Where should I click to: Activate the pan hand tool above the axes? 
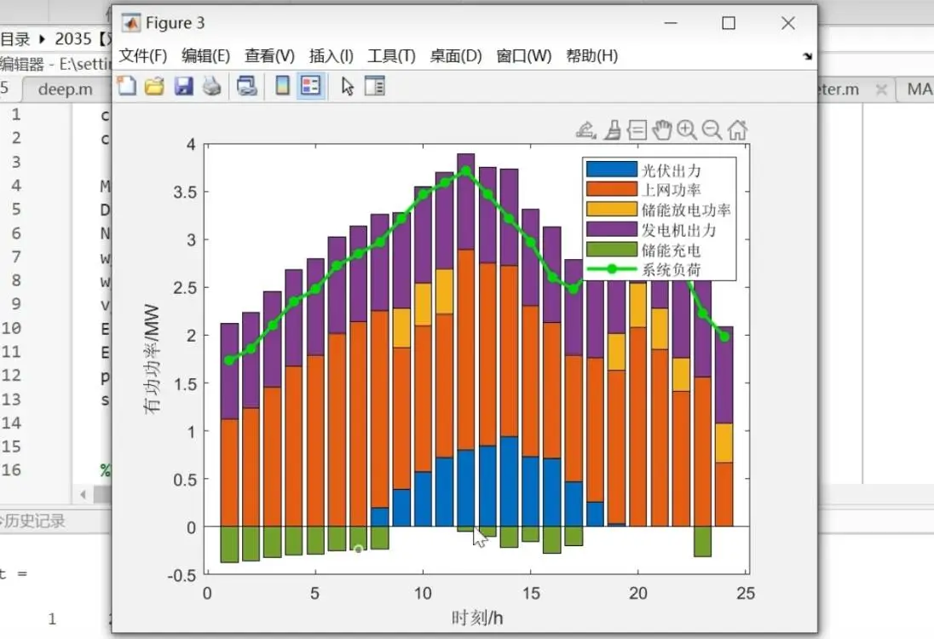coord(662,130)
